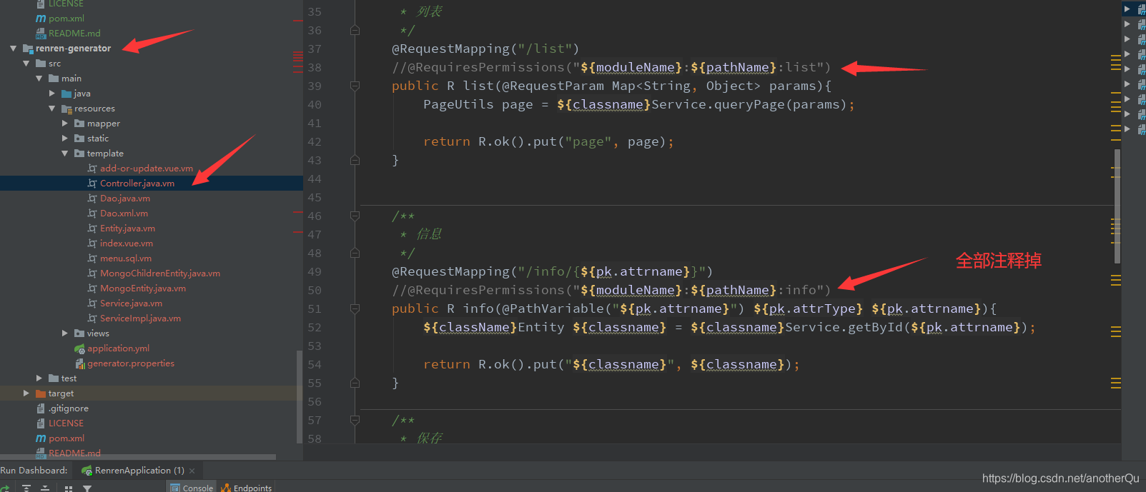This screenshot has height=492, width=1146.
Task: Collapse the src folder arrow
Action: [26, 64]
